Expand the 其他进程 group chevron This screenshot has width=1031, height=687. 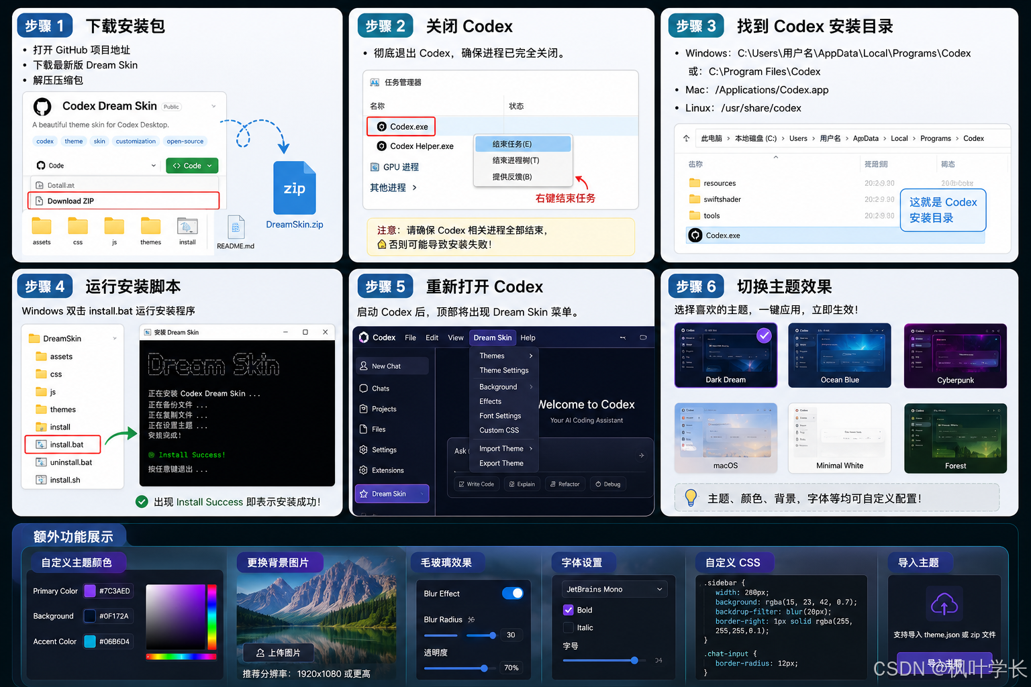415,188
